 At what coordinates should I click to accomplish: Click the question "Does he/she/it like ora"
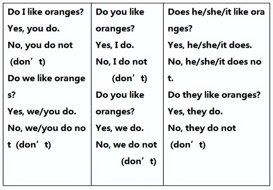coord(216,12)
